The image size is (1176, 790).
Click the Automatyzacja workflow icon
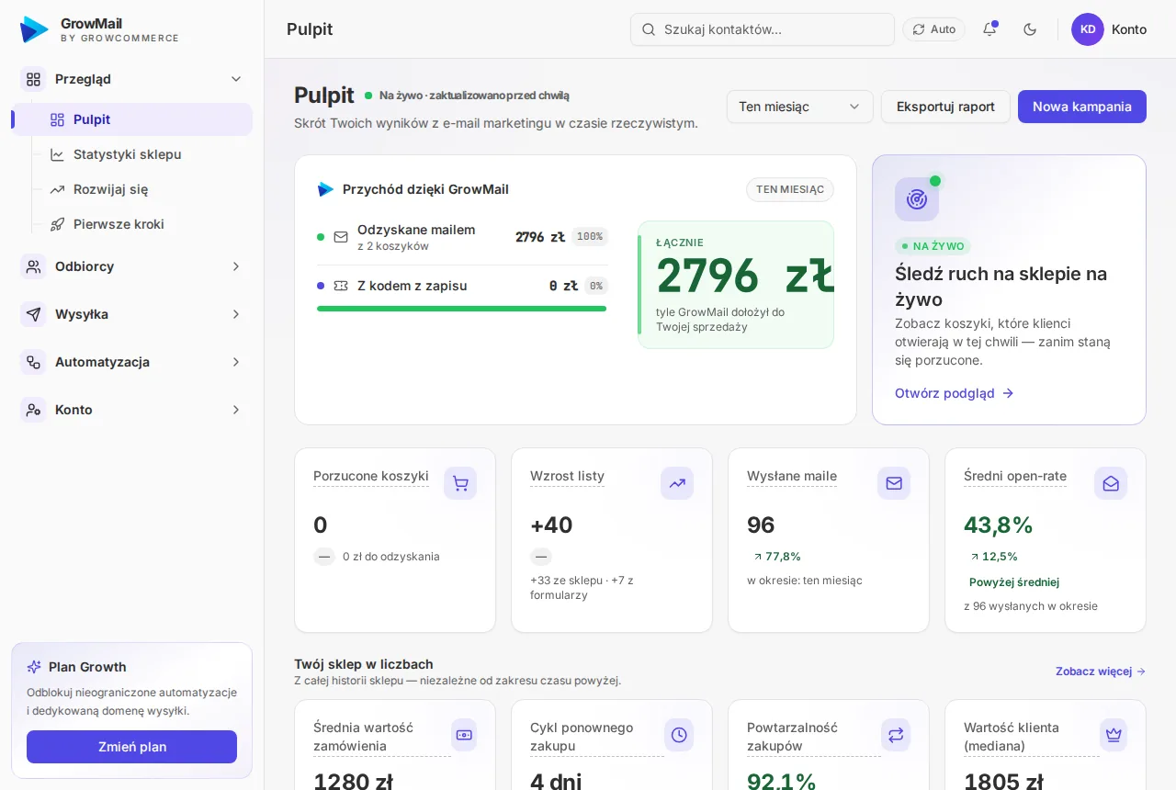[33, 362]
